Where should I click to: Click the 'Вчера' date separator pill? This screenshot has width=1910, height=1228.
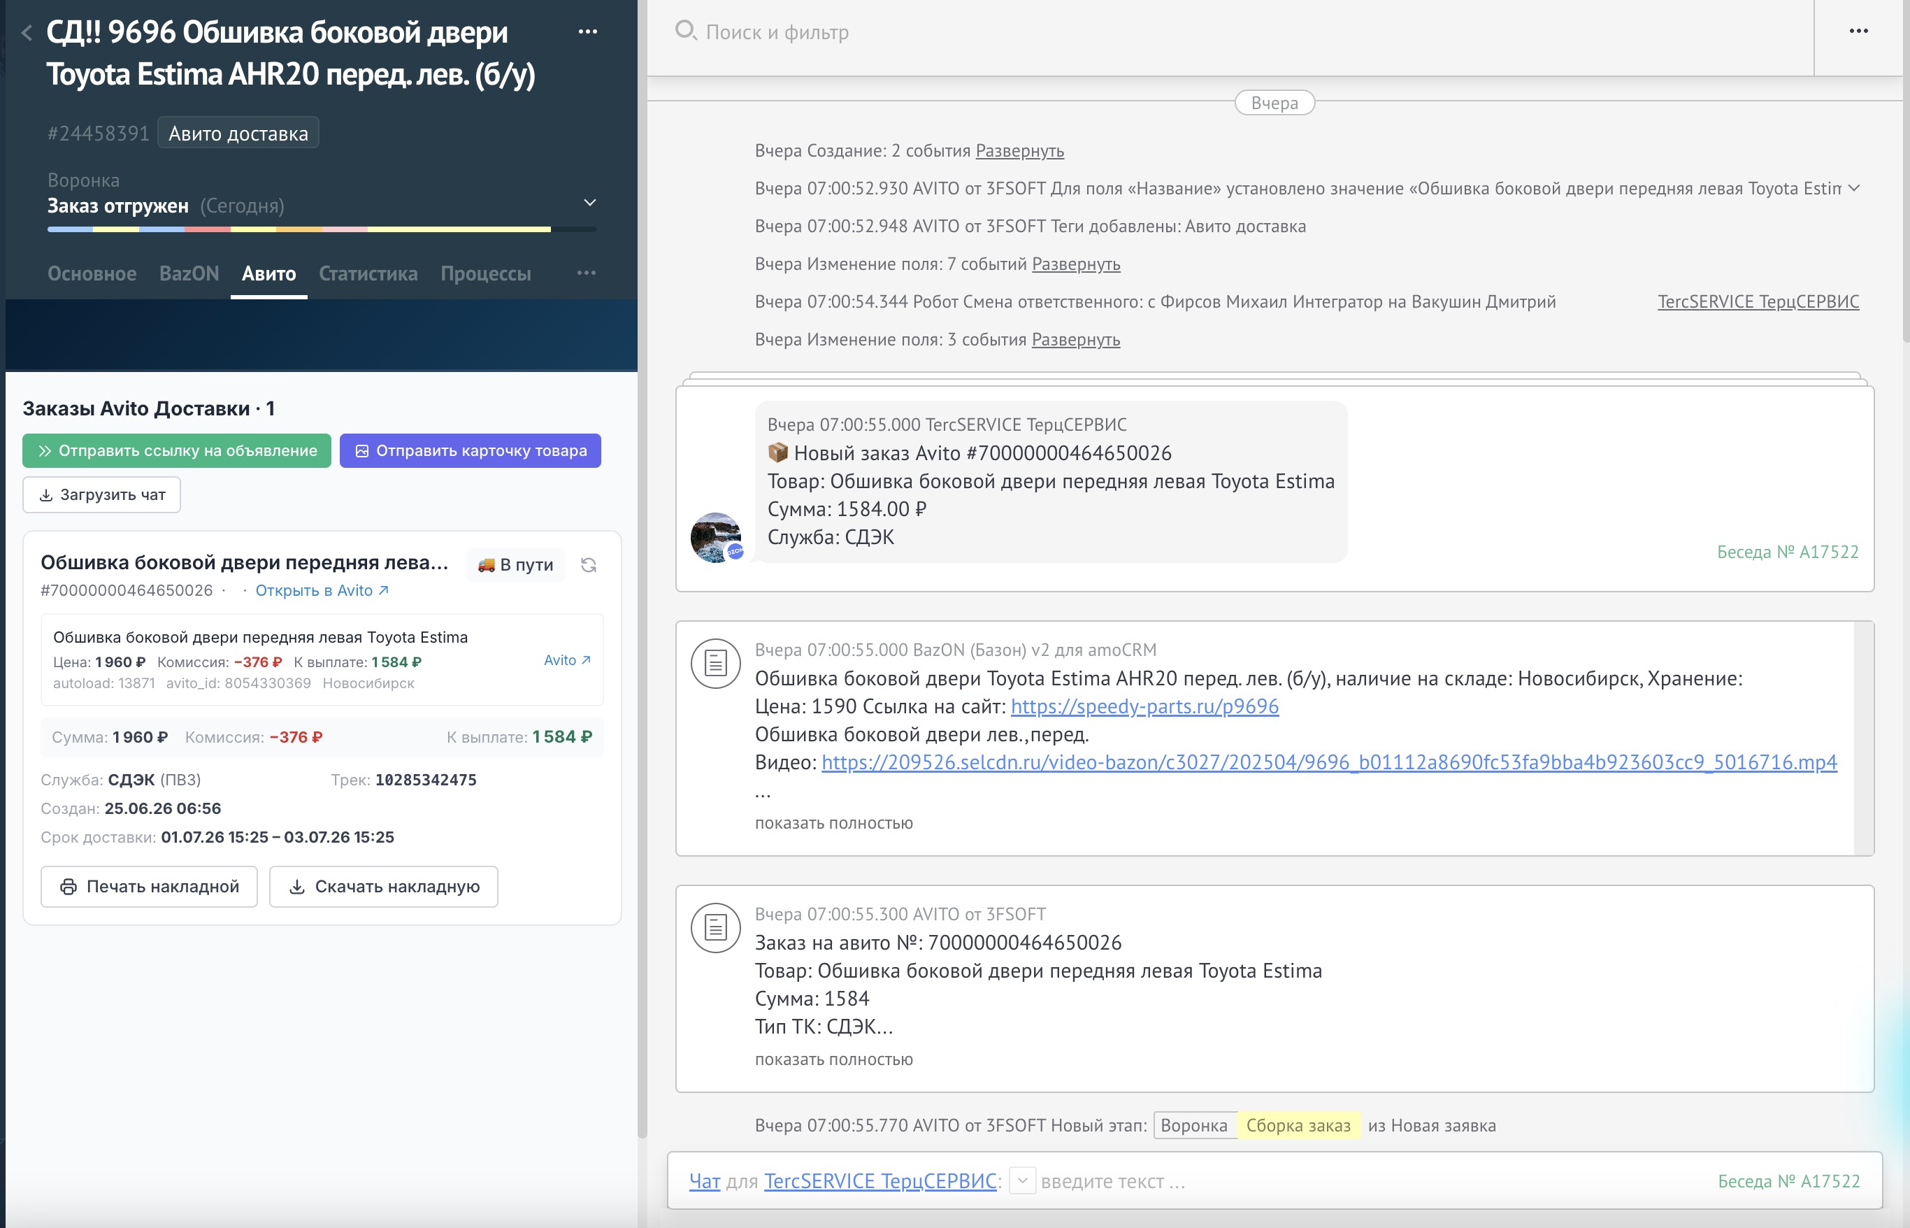(x=1274, y=103)
